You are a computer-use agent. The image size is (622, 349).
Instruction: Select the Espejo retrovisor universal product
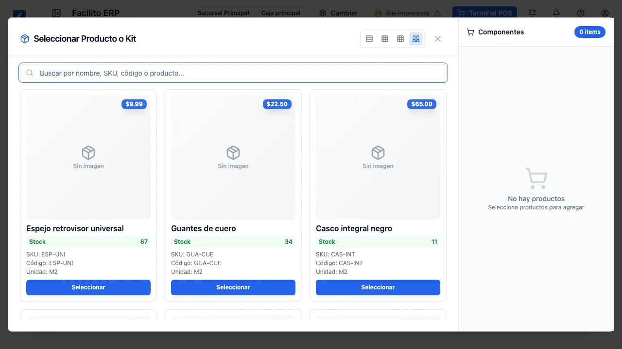click(88, 287)
